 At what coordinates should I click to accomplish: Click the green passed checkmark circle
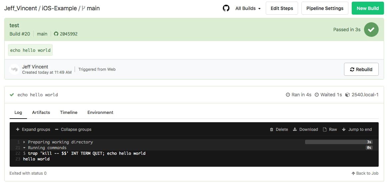[x=371, y=30]
